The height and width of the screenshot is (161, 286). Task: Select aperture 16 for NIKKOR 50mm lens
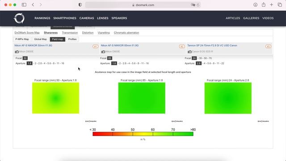pyautogui.click(x=63, y=64)
